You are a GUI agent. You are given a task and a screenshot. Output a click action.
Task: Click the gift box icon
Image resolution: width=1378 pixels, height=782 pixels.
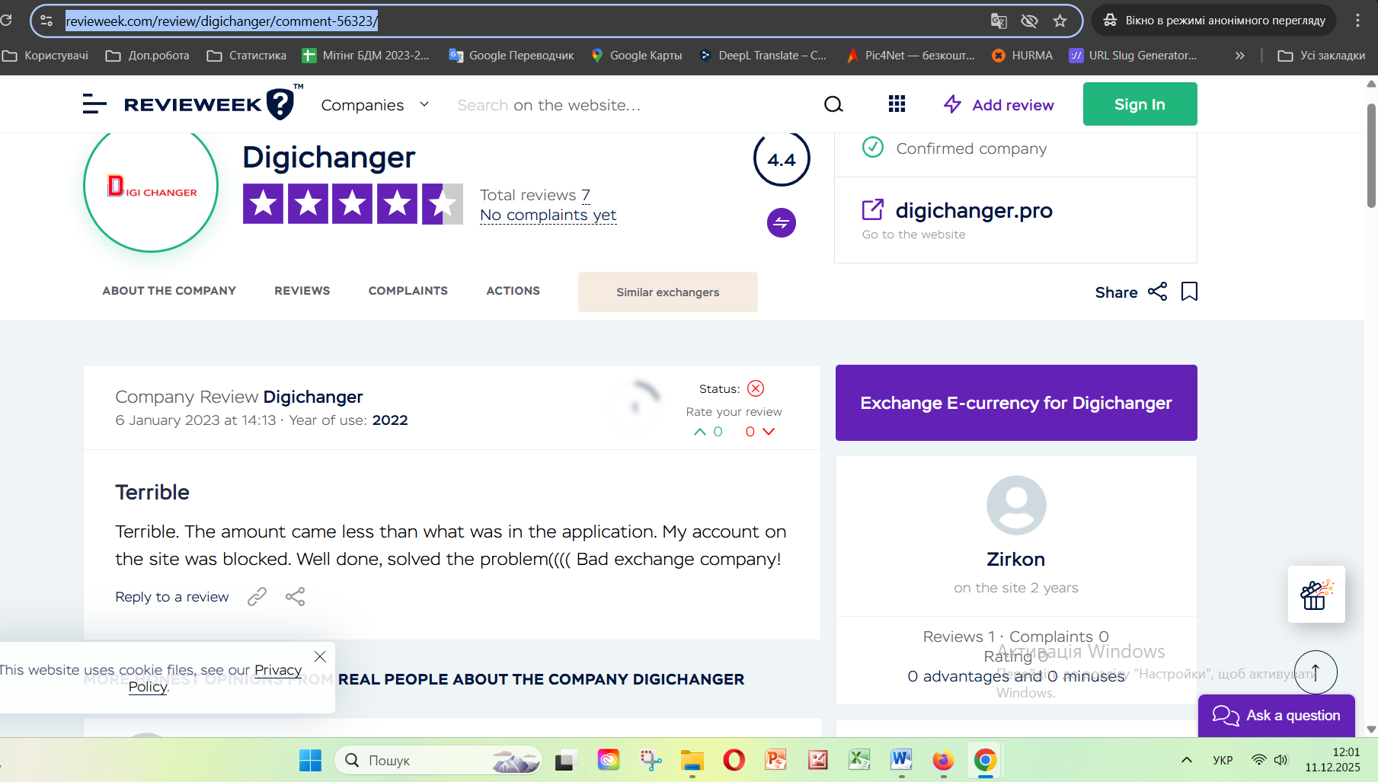click(1316, 595)
